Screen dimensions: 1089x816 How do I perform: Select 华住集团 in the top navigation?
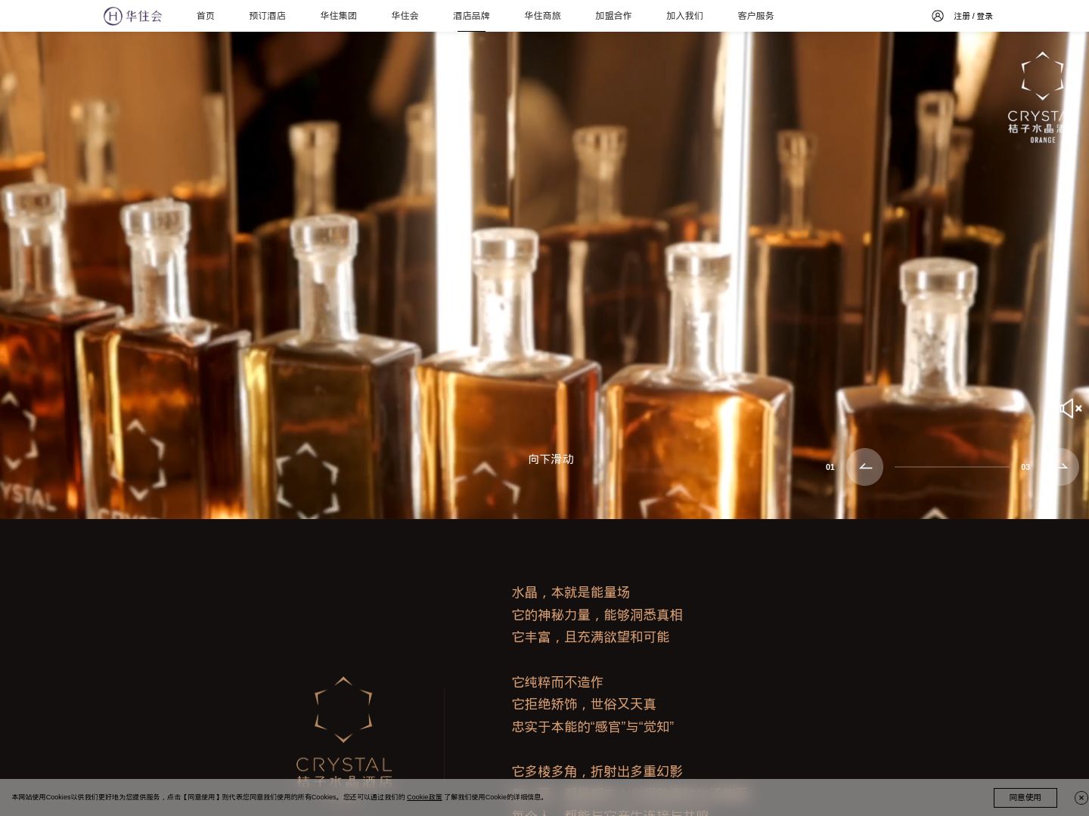point(338,16)
